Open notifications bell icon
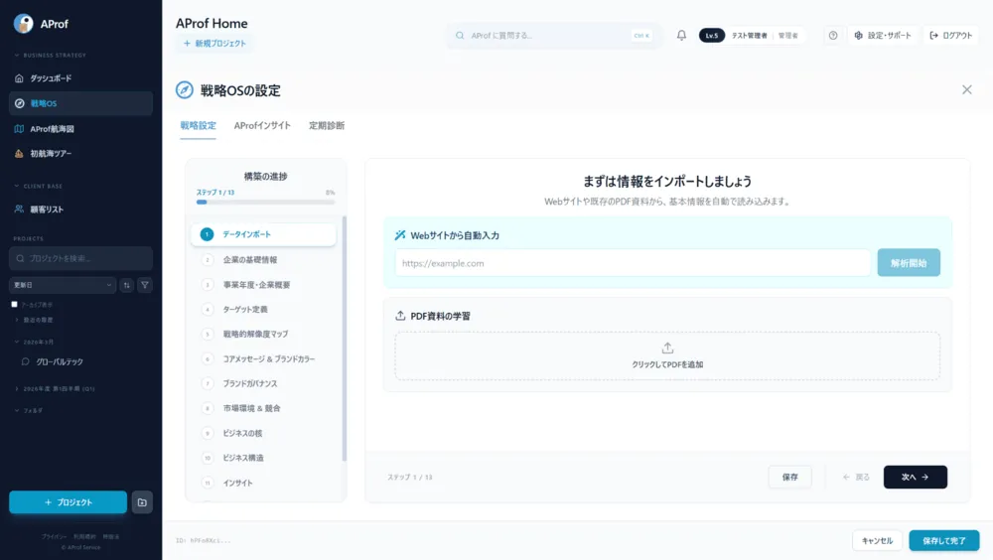Image resolution: width=993 pixels, height=560 pixels. (x=681, y=36)
